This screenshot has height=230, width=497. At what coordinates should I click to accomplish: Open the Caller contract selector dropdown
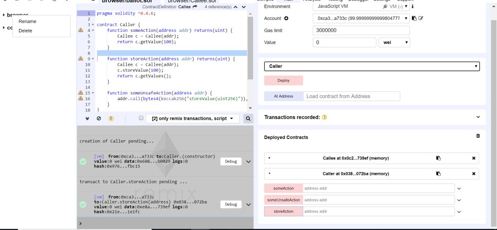372,66
